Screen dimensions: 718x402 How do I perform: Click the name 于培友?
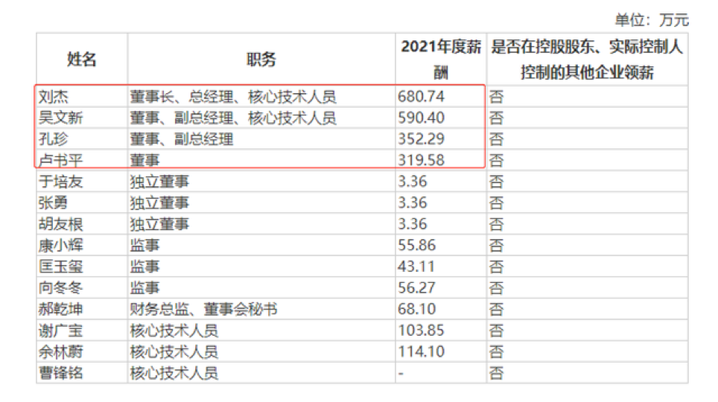pyautogui.click(x=61, y=182)
